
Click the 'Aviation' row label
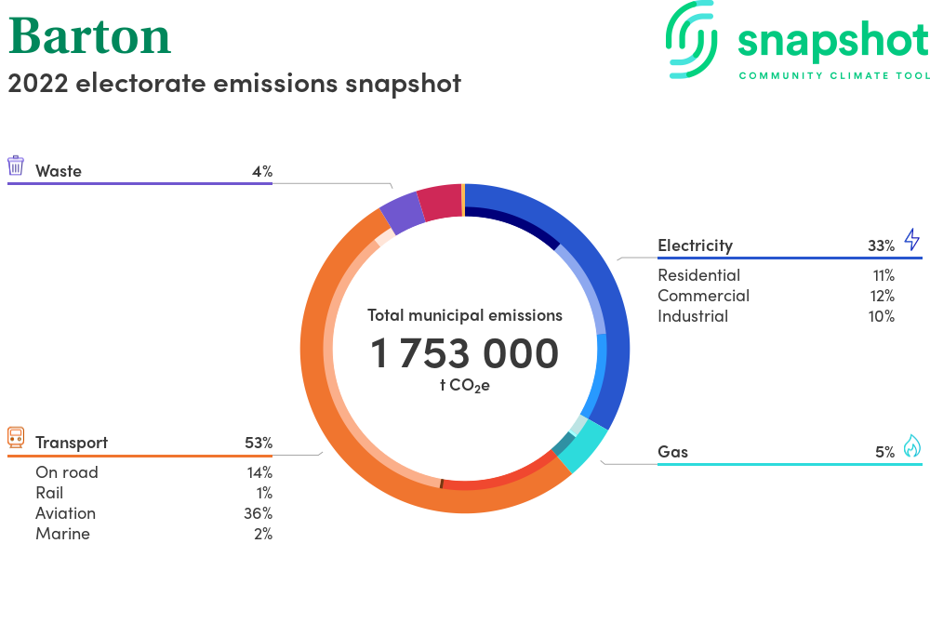coord(65,513)
